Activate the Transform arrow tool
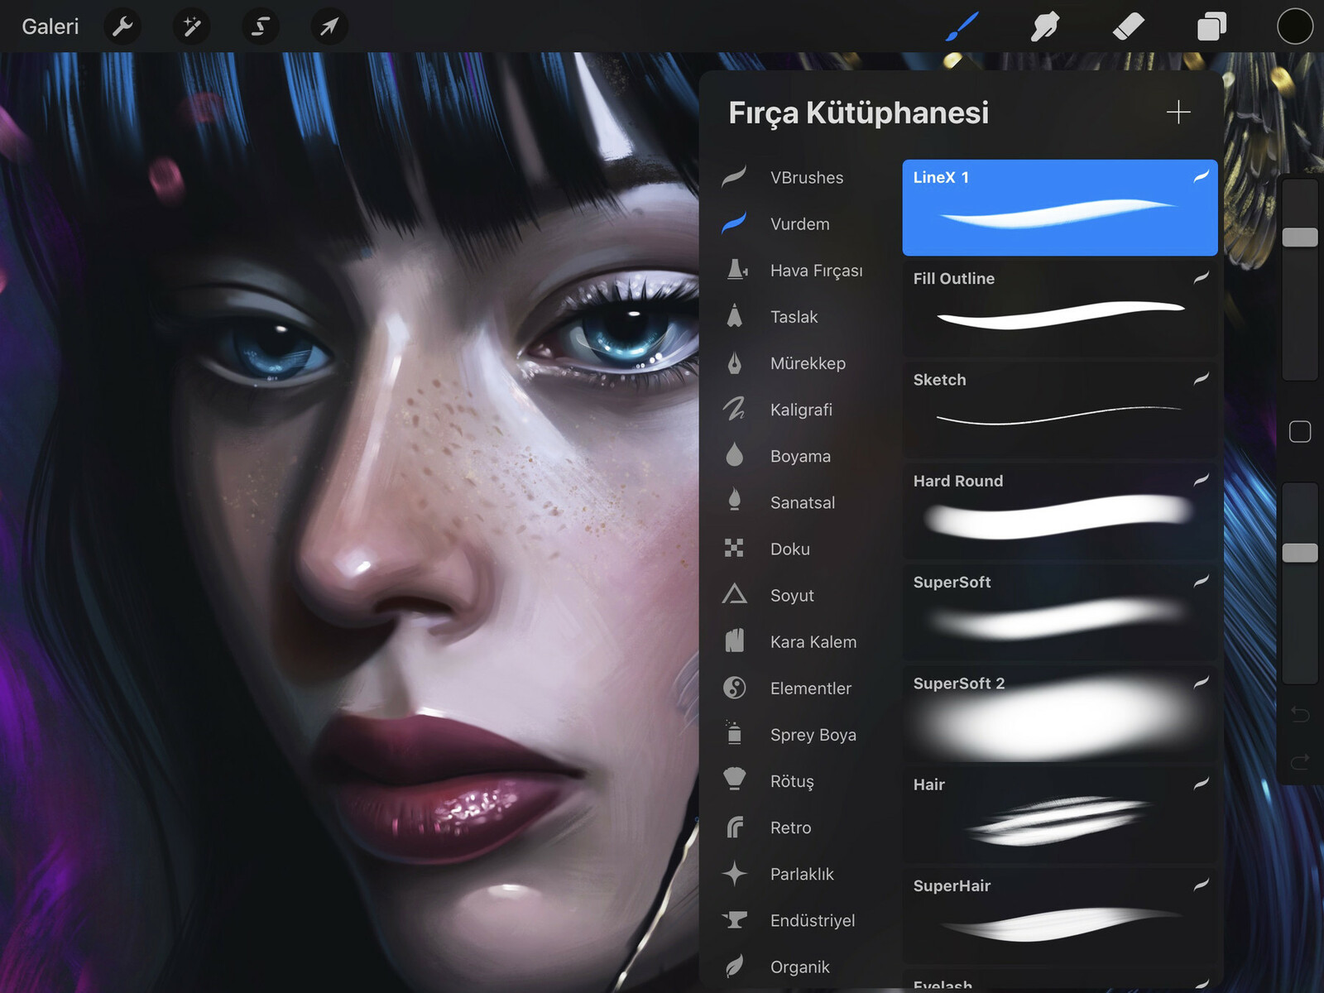Image resolution: width=1324 pixels, height=993 pixels. point(329,26)
